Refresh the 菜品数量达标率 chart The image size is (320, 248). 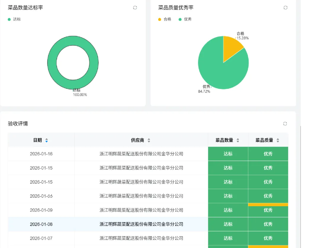click(x=135, y=8)
